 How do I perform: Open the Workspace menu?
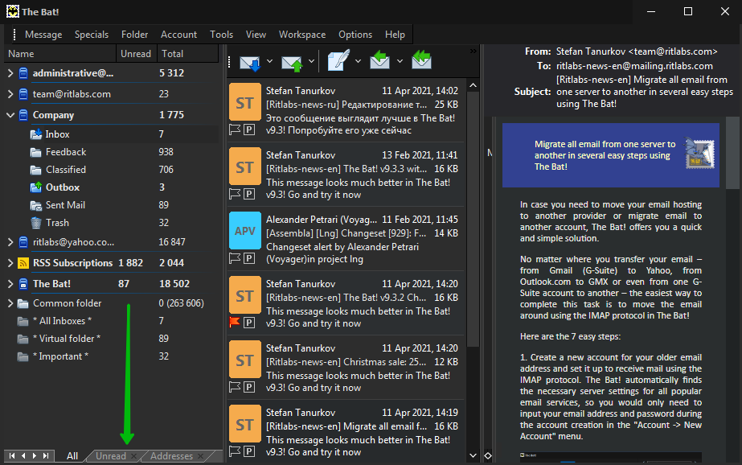coord(302,35)
